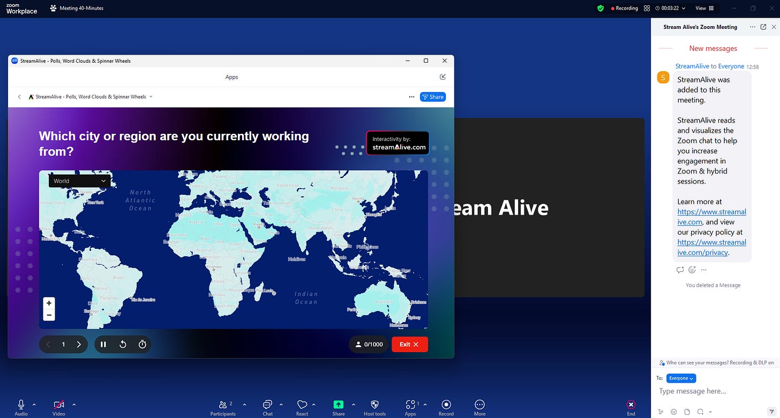
Task: Open the streamalive.com link in chat
Action: [x=711, y=217]
